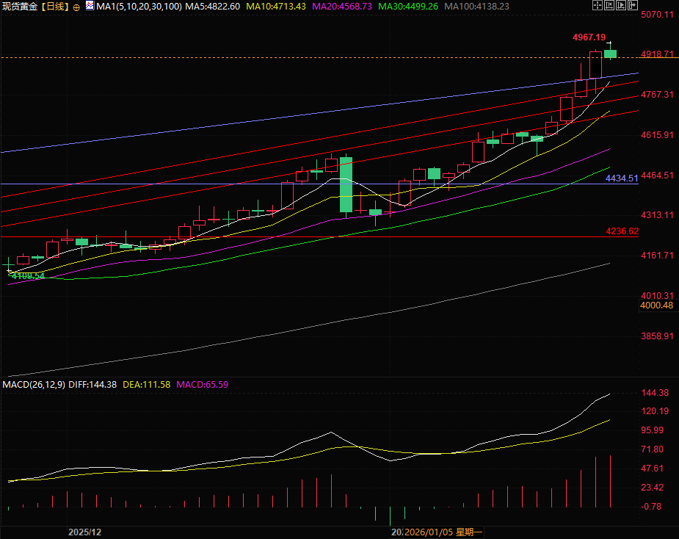Click the magenta MA20:4568.73 readout

[x=342, y=7]
